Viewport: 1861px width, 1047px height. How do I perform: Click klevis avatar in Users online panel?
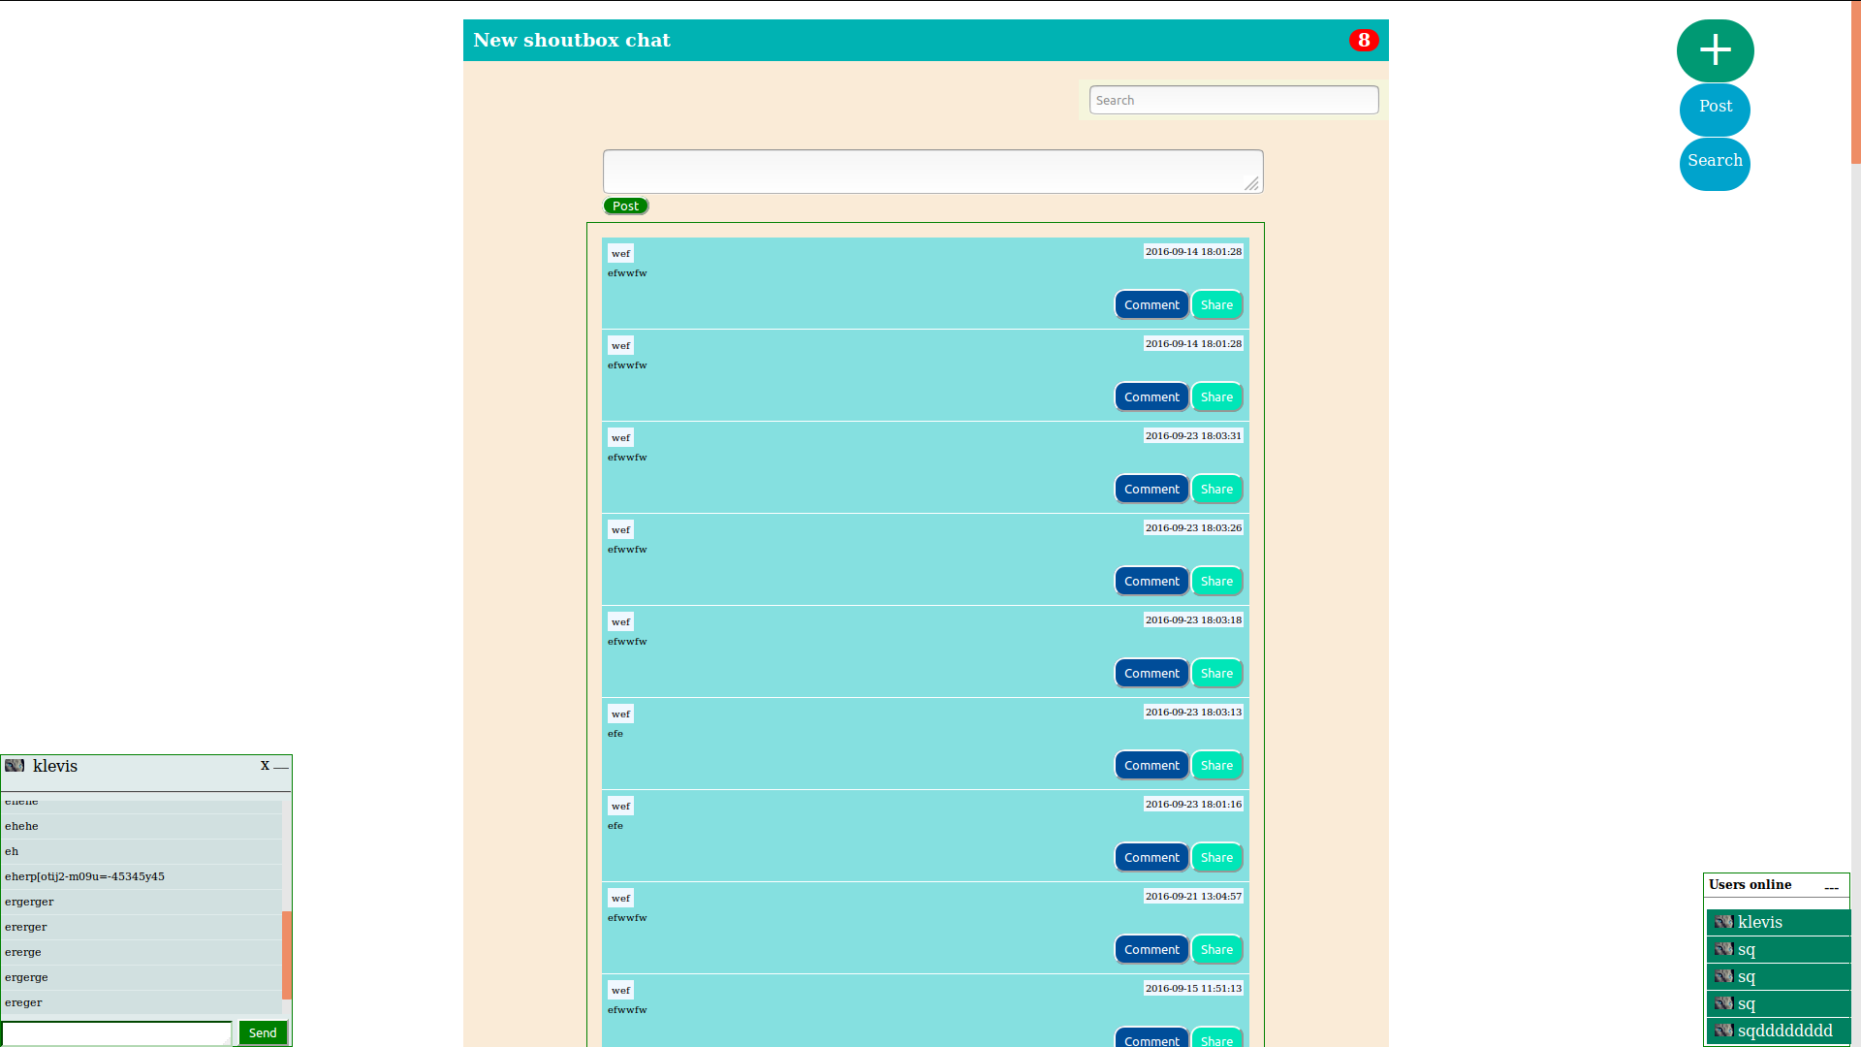(x=1723, y=922)
